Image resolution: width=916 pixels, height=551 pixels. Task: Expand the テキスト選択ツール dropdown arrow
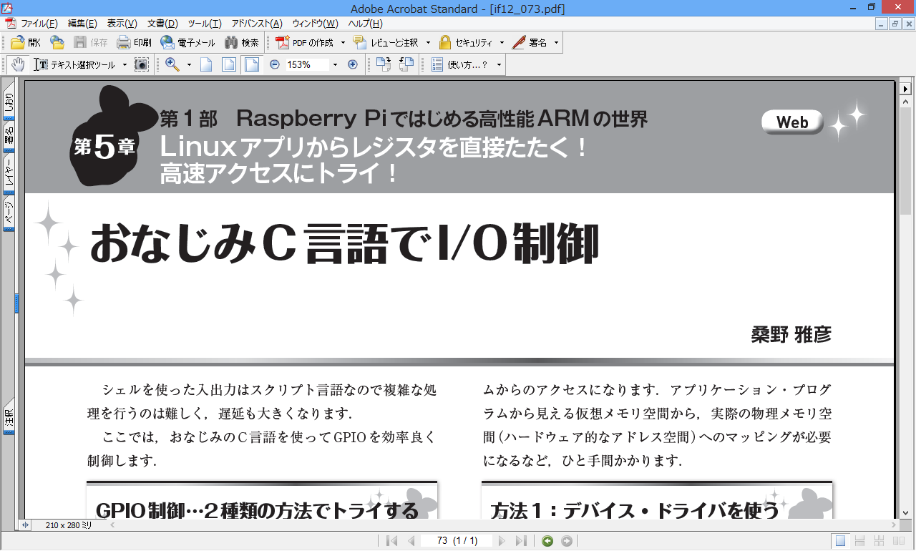click(124, 64)
